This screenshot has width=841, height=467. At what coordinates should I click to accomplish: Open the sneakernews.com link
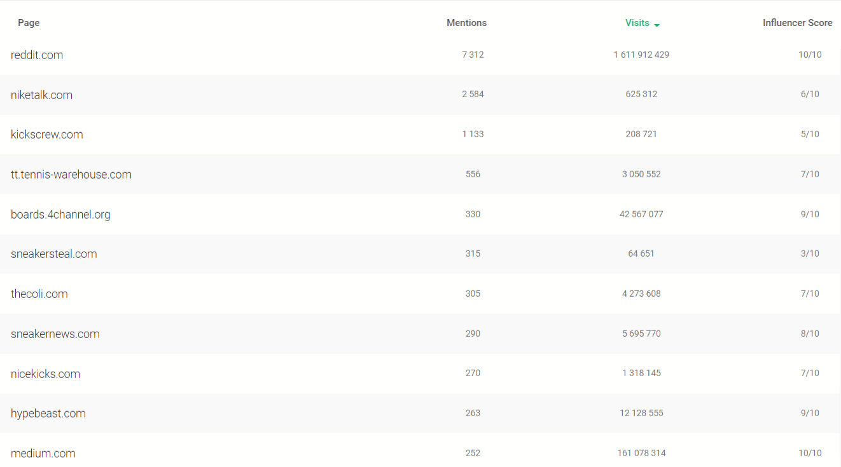click(x=55, y=334)
